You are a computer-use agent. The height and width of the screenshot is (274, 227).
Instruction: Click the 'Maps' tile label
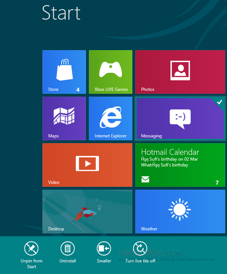coord(53,136)
